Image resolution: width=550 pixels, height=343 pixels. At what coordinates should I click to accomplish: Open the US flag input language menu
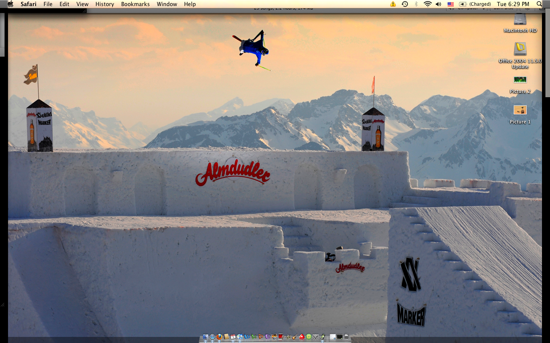tap(451, 4)
